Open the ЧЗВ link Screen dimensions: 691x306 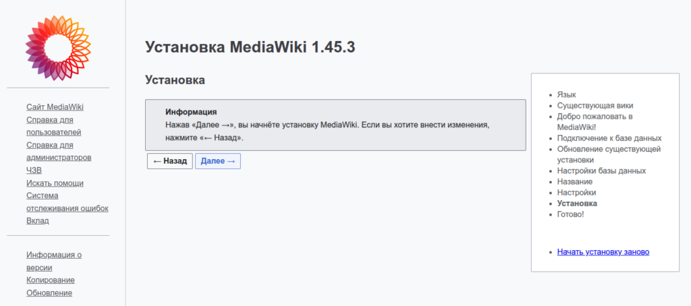pos(34,171)
